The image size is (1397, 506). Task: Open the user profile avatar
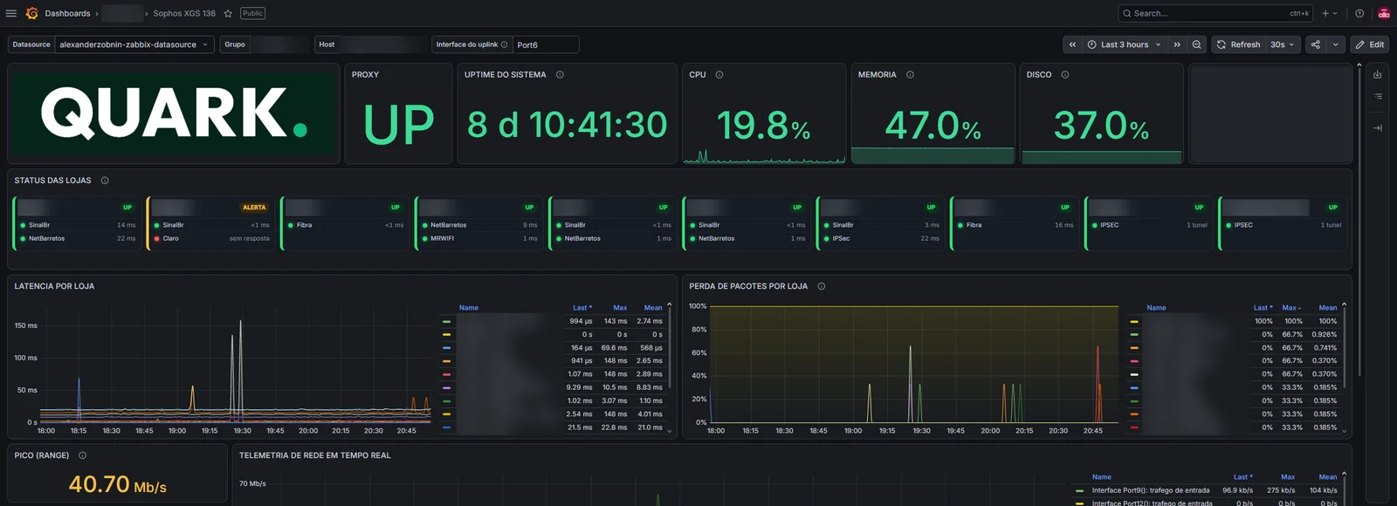click(1384, 13)
